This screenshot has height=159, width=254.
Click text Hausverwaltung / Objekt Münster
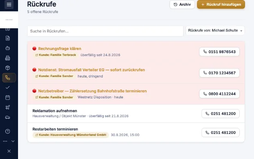(59, 116)
